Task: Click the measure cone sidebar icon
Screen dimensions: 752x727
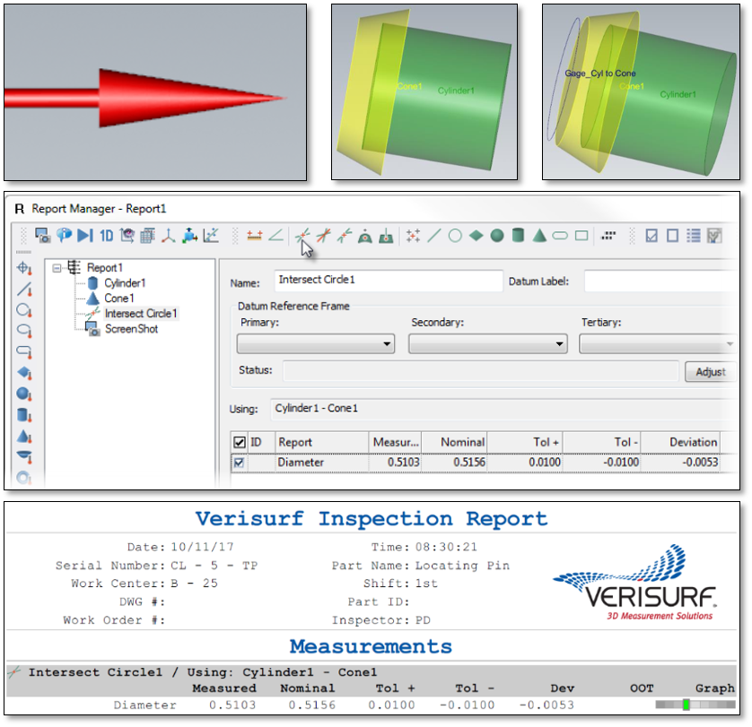Action: point(24,436)
